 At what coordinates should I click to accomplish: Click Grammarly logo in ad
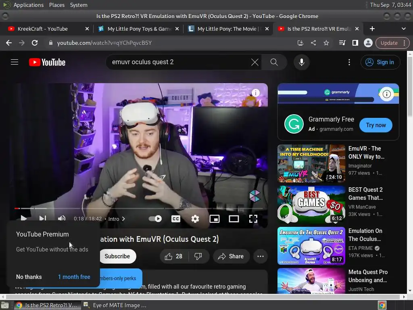coord(294,124)
